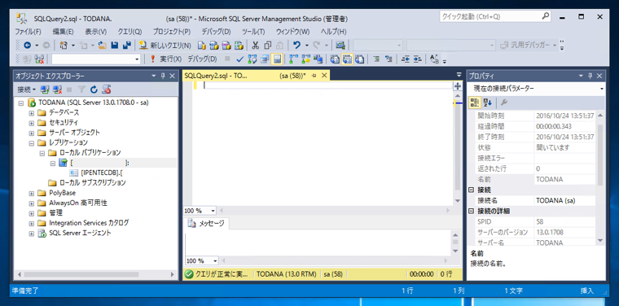Click the Increase Indent icon
This screenshot has width=619, height=306.
point(418,59)
